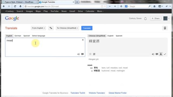This screenshot has width=173, height=97.
Task: Click the Google logo
Action: coord(12,18)
